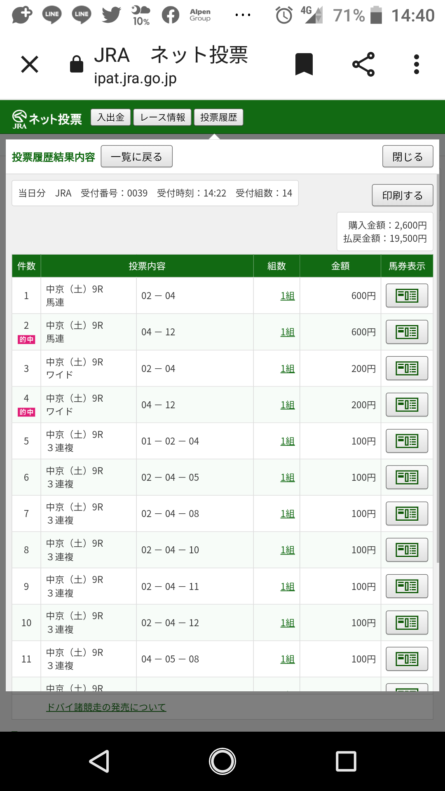Tap the browser bookmark icon
The height and width of the screenshot is (791, 445).
tap(304, 65)
